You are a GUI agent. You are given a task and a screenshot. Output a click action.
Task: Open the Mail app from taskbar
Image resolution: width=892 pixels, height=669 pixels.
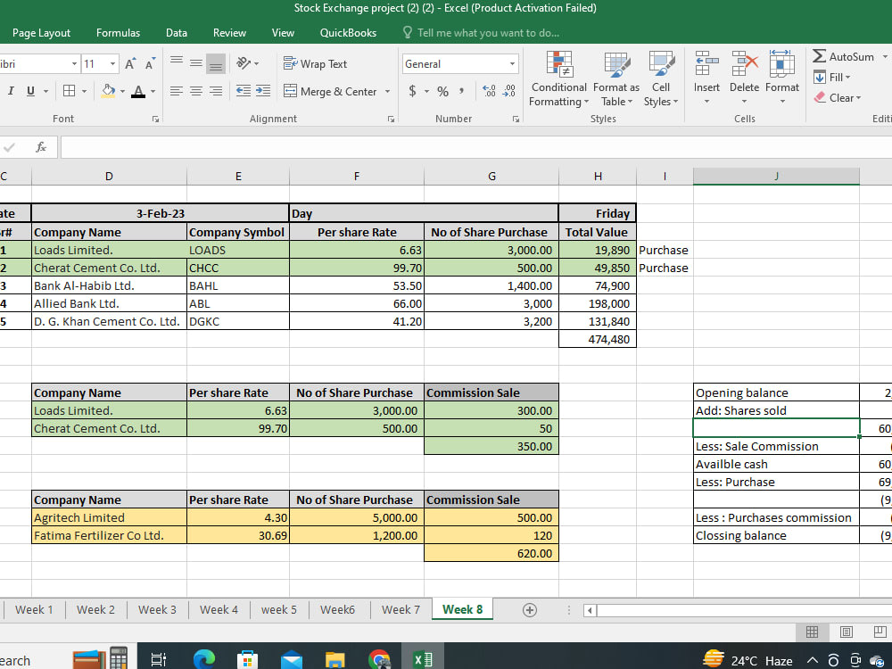point(292,659)
